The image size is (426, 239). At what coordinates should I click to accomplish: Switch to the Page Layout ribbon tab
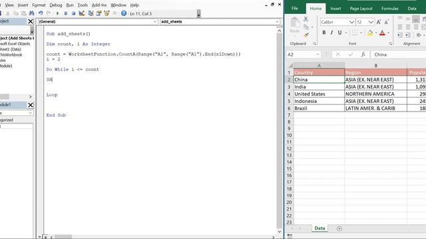pyautogui.click(x=361, y=9)
